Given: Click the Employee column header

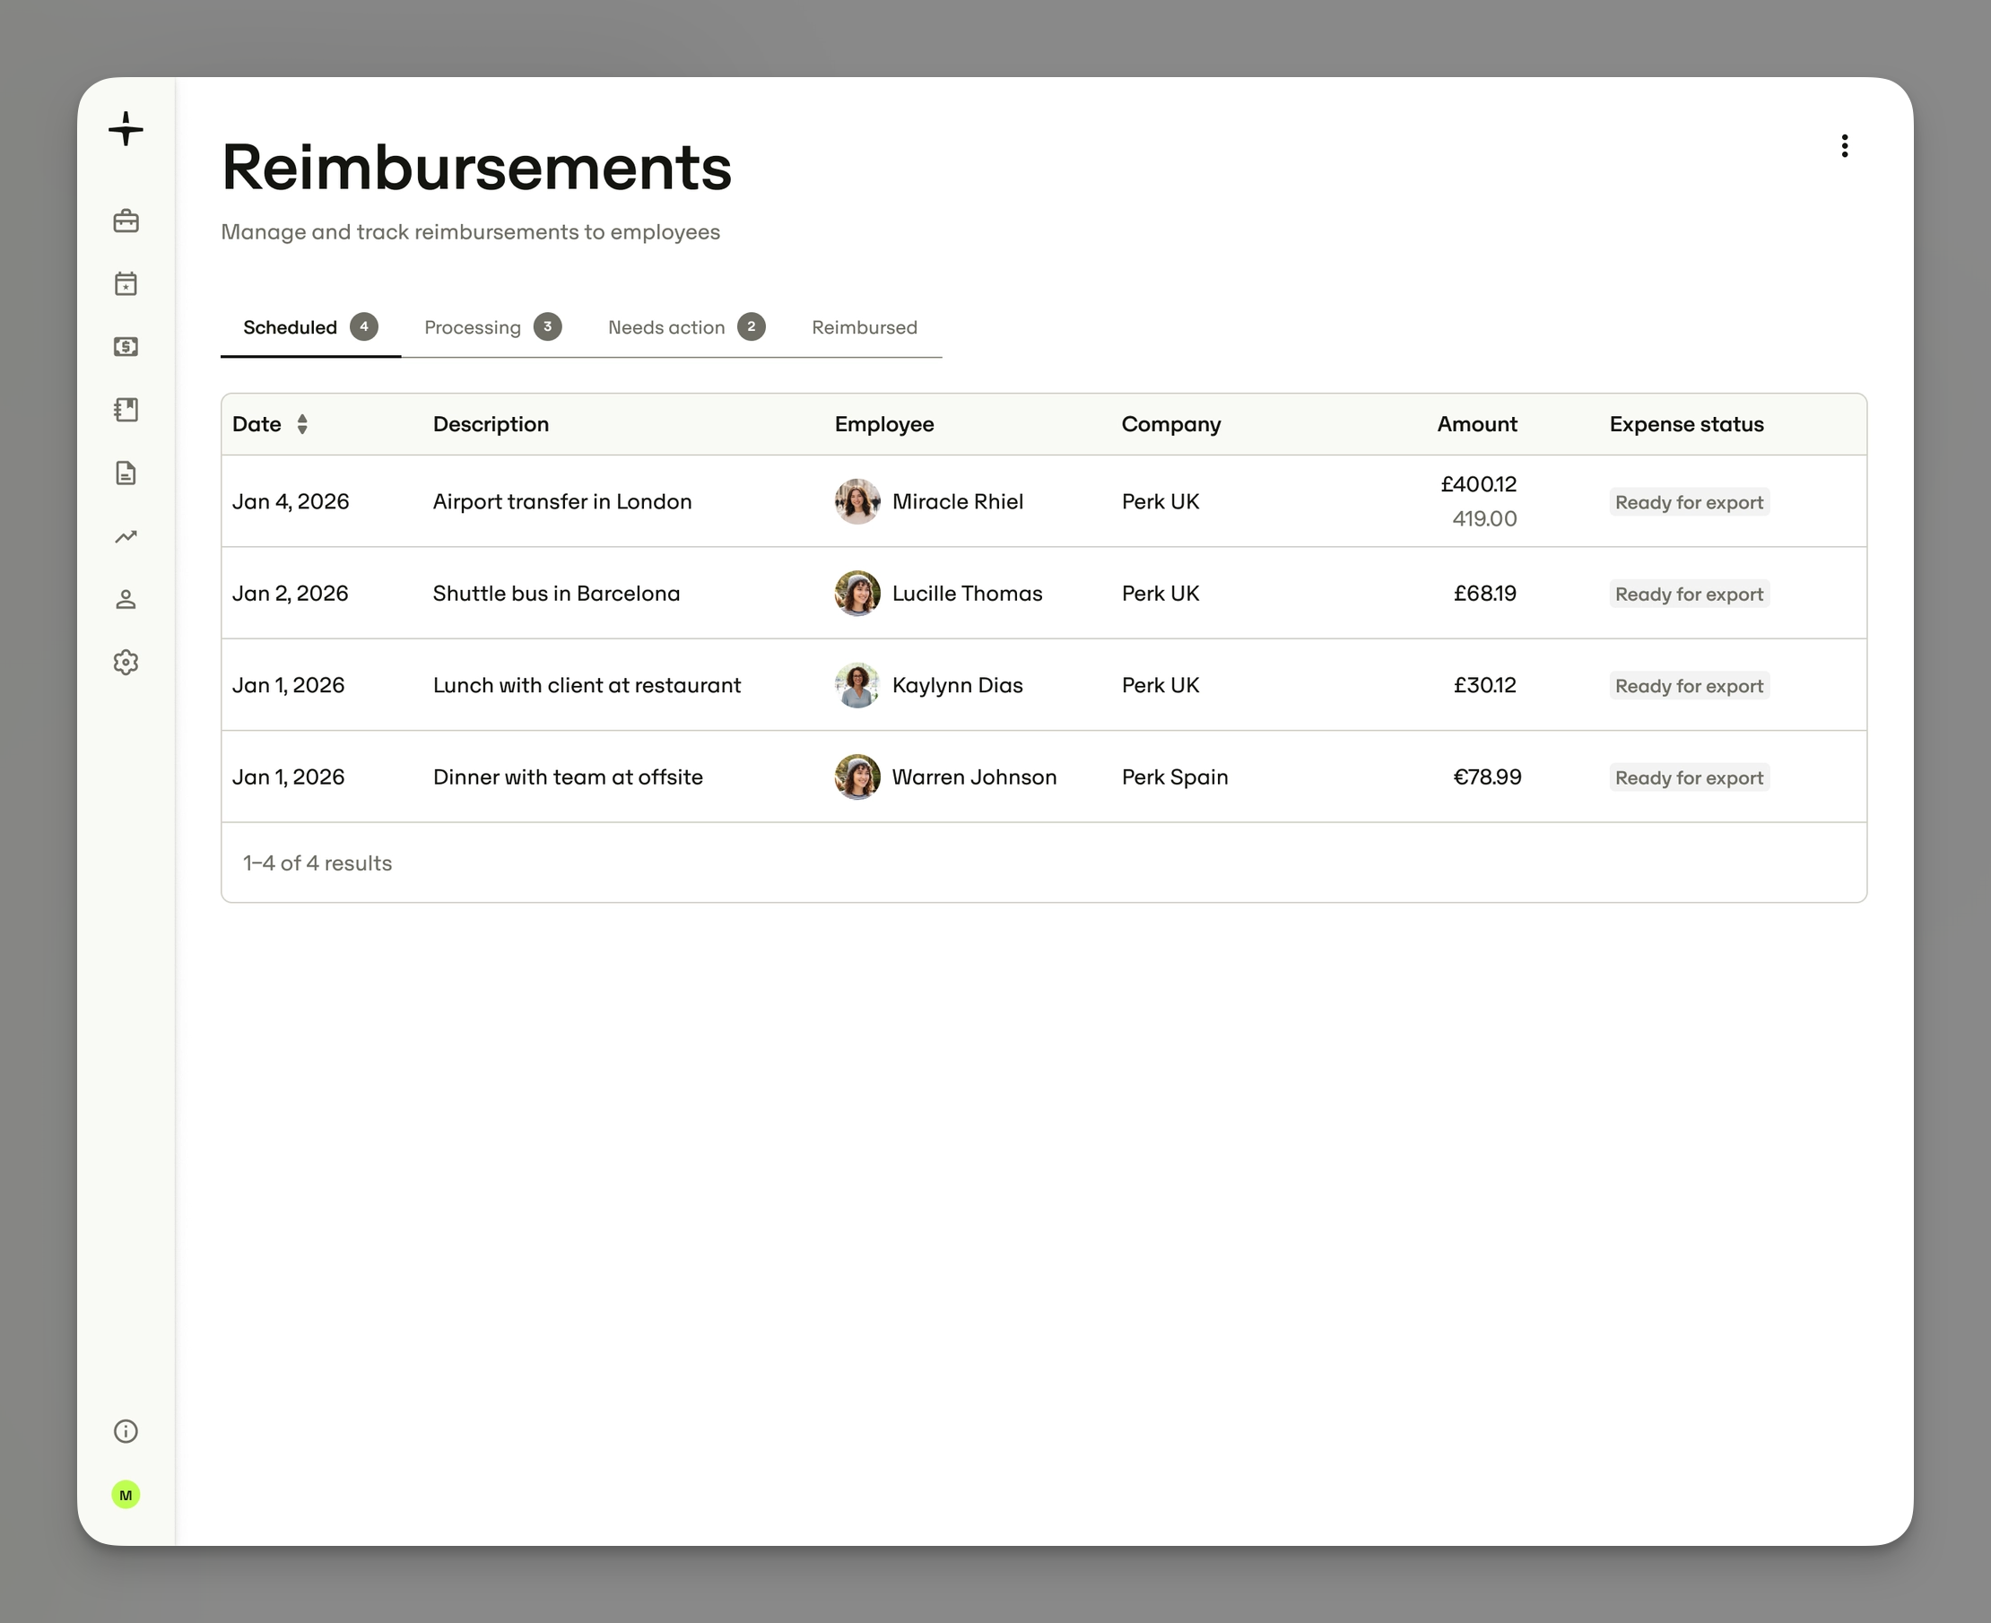Looking at the screenshot, I should tap(884, 424).
